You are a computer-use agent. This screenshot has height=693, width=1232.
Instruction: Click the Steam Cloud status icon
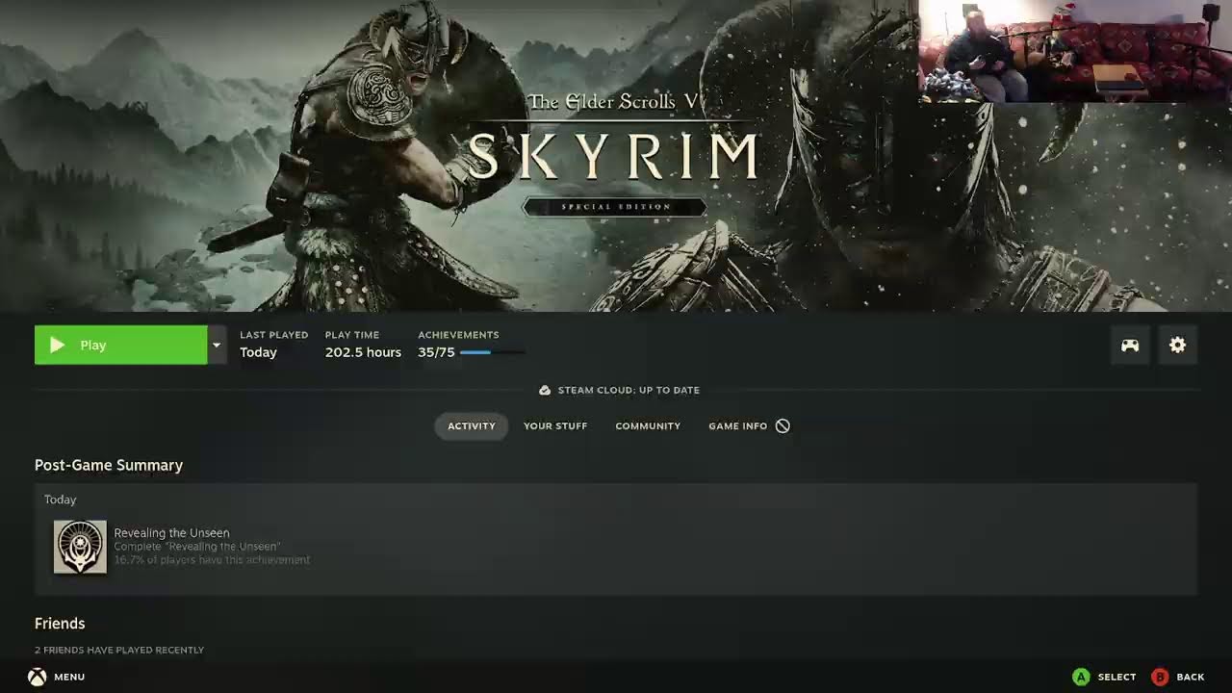(x=545, y=390)
